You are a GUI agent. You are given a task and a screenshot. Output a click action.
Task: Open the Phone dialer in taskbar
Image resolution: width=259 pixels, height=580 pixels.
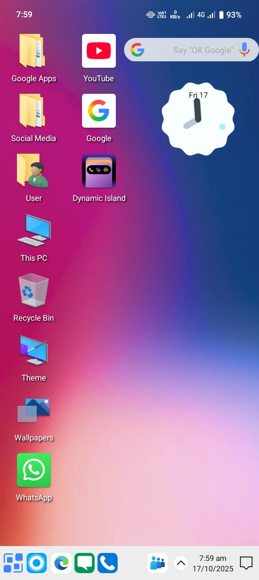tap(108, 563)
